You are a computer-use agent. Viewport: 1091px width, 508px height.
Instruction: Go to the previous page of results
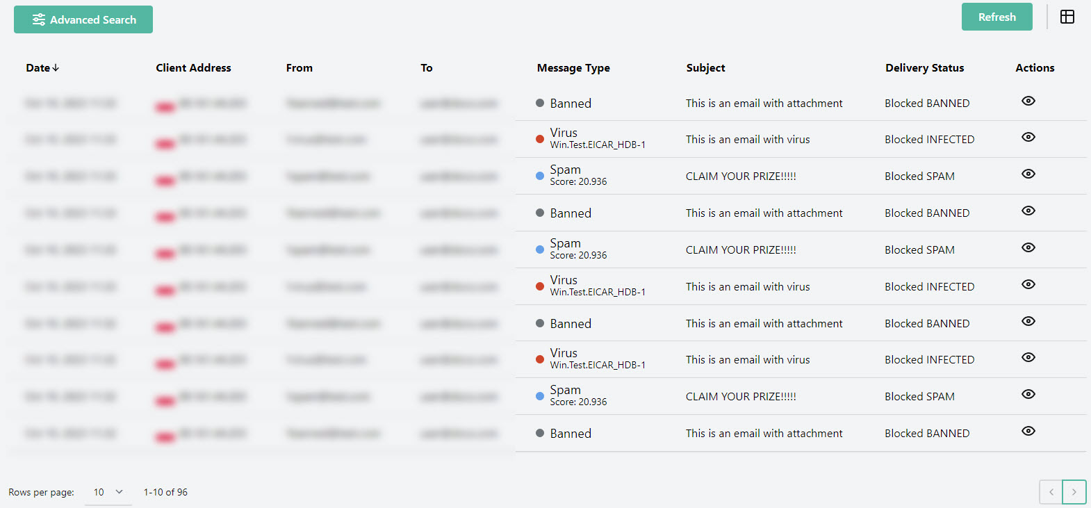[x=1051, y=492]
